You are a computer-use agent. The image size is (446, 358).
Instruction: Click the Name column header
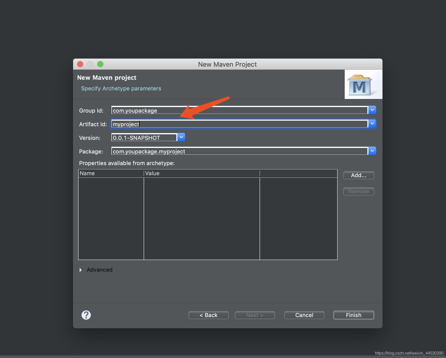click(111, 173)
